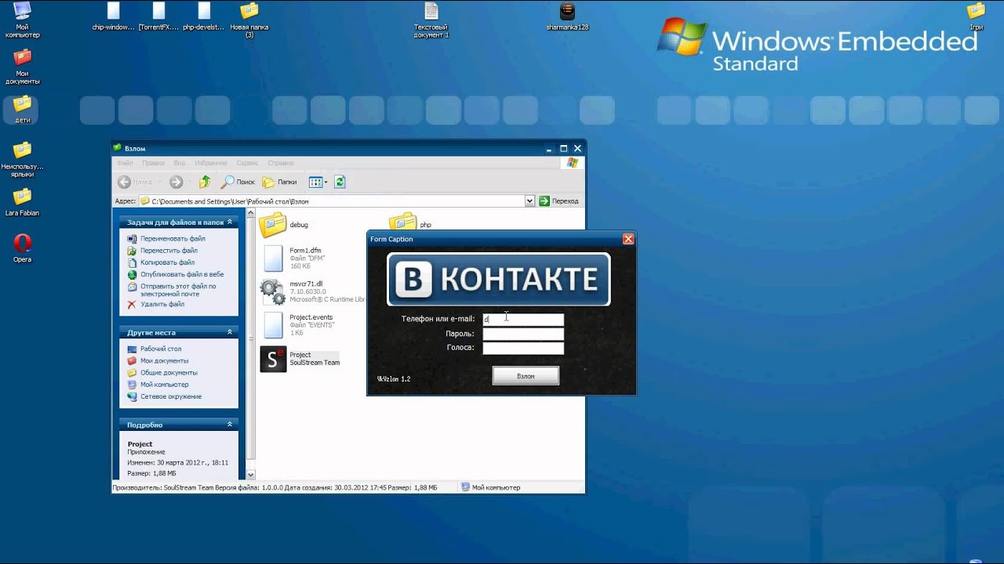Select the Project SoulStream Team application
This screenshot has height=564, width=1004.
(x=300, y=359)
